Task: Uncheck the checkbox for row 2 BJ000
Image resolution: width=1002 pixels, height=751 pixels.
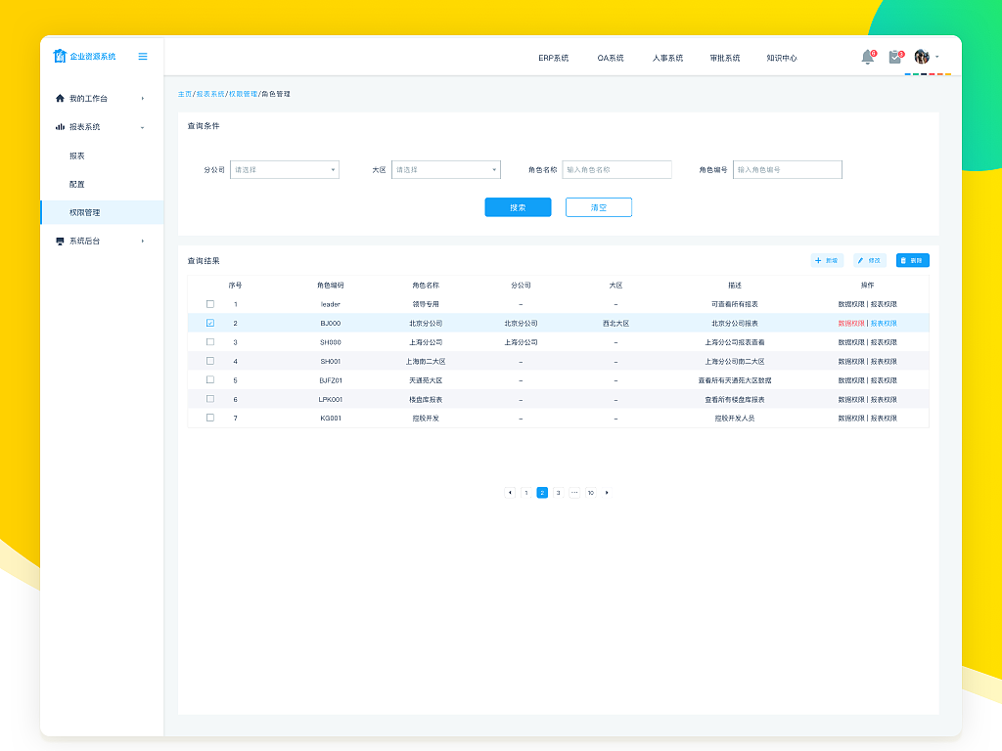Action: tap(210, 323)
